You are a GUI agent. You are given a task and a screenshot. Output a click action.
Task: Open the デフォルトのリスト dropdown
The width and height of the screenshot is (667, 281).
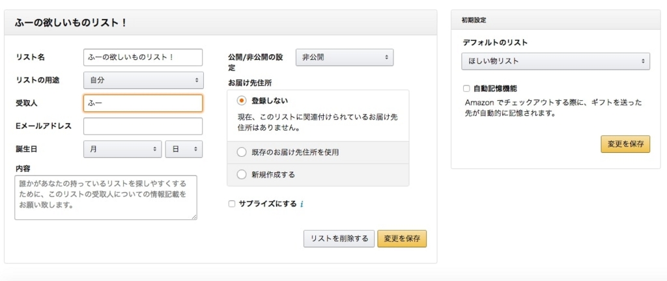[555, 61]
